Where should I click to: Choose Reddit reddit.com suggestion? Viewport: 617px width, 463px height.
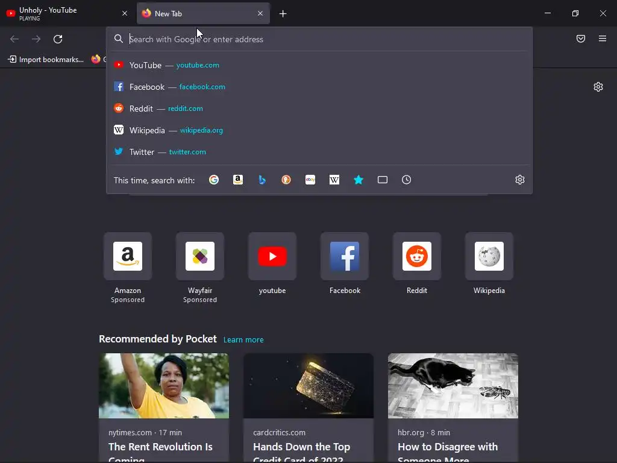click(319, 109)
